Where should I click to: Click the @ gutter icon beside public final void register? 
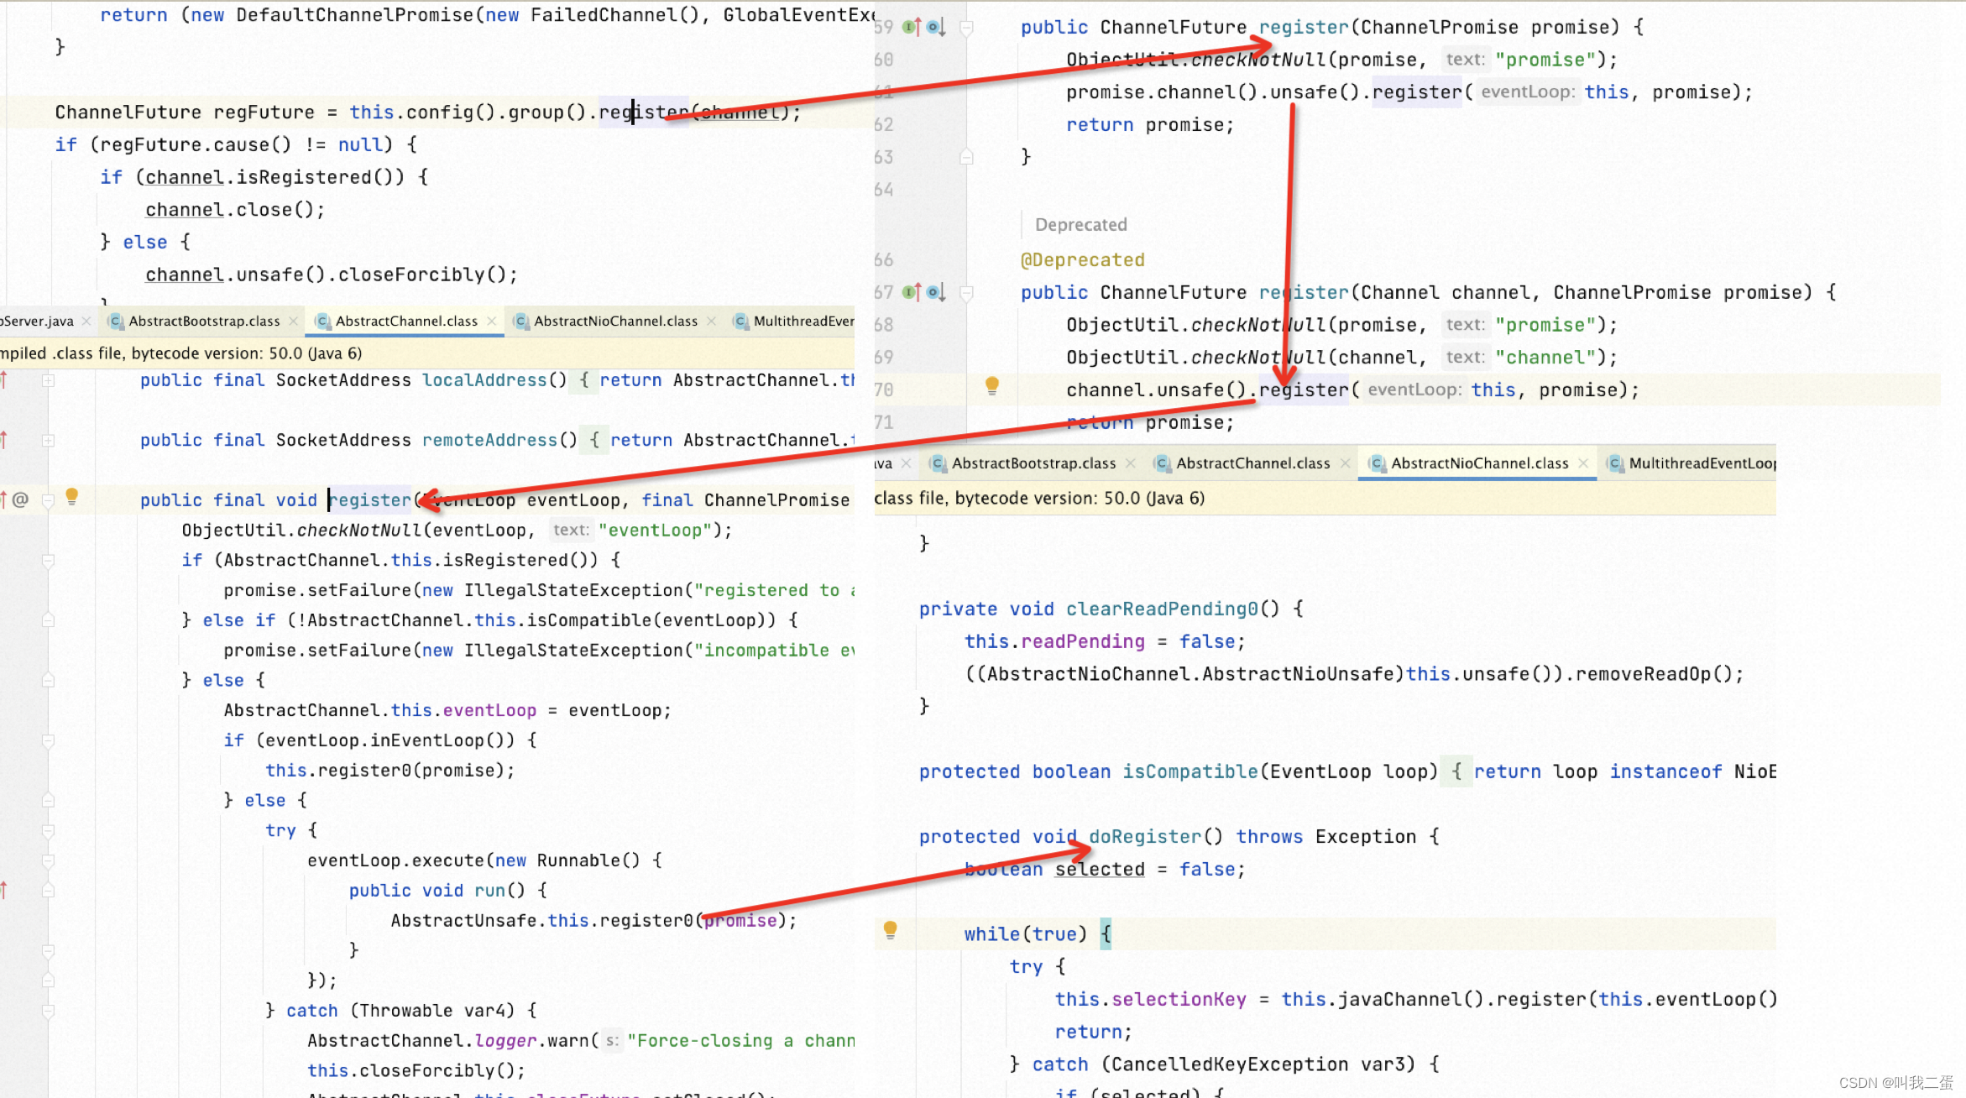(x=21, y=500)
